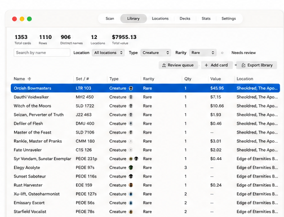Click the Type column header

[x=114, y=79]
